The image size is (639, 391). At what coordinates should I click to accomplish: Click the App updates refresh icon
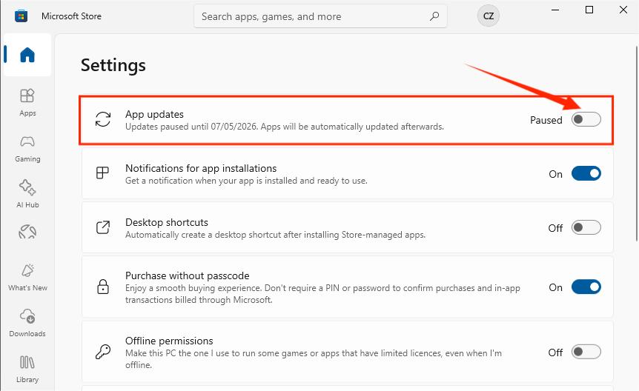(103, 120)
